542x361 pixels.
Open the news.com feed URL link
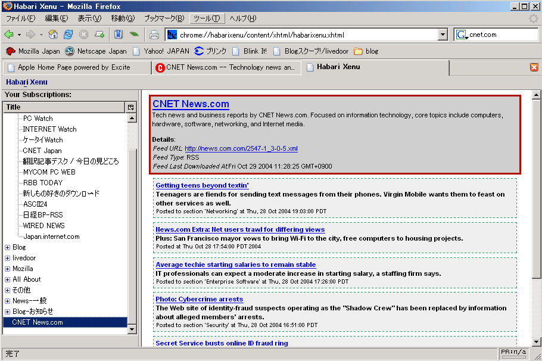[x=241, y=148]
